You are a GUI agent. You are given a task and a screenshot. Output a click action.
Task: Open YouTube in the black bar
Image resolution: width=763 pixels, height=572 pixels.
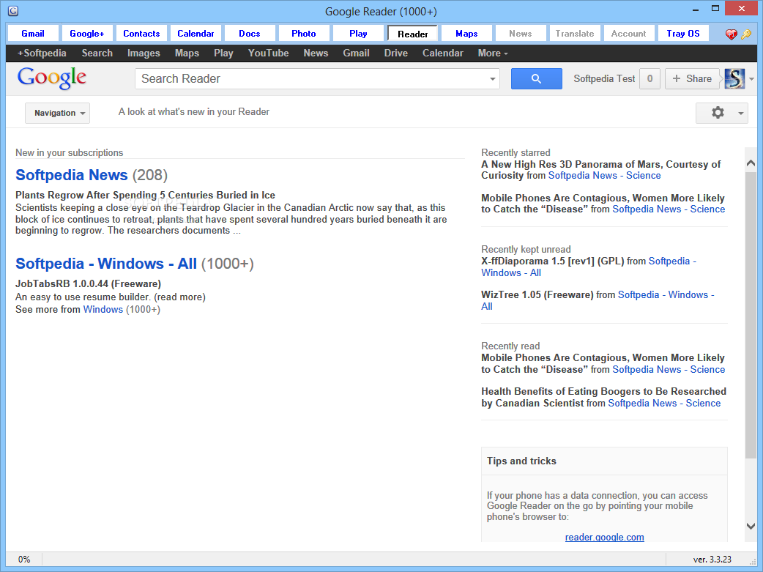269,53
